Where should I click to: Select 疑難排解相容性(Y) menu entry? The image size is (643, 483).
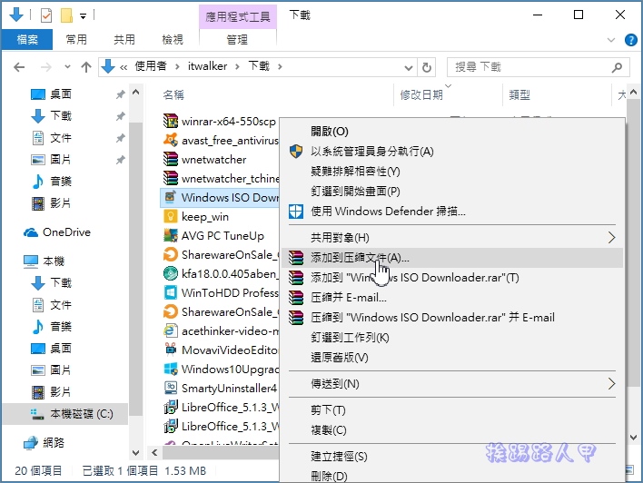pyautogui.click(x=452, y=172)
